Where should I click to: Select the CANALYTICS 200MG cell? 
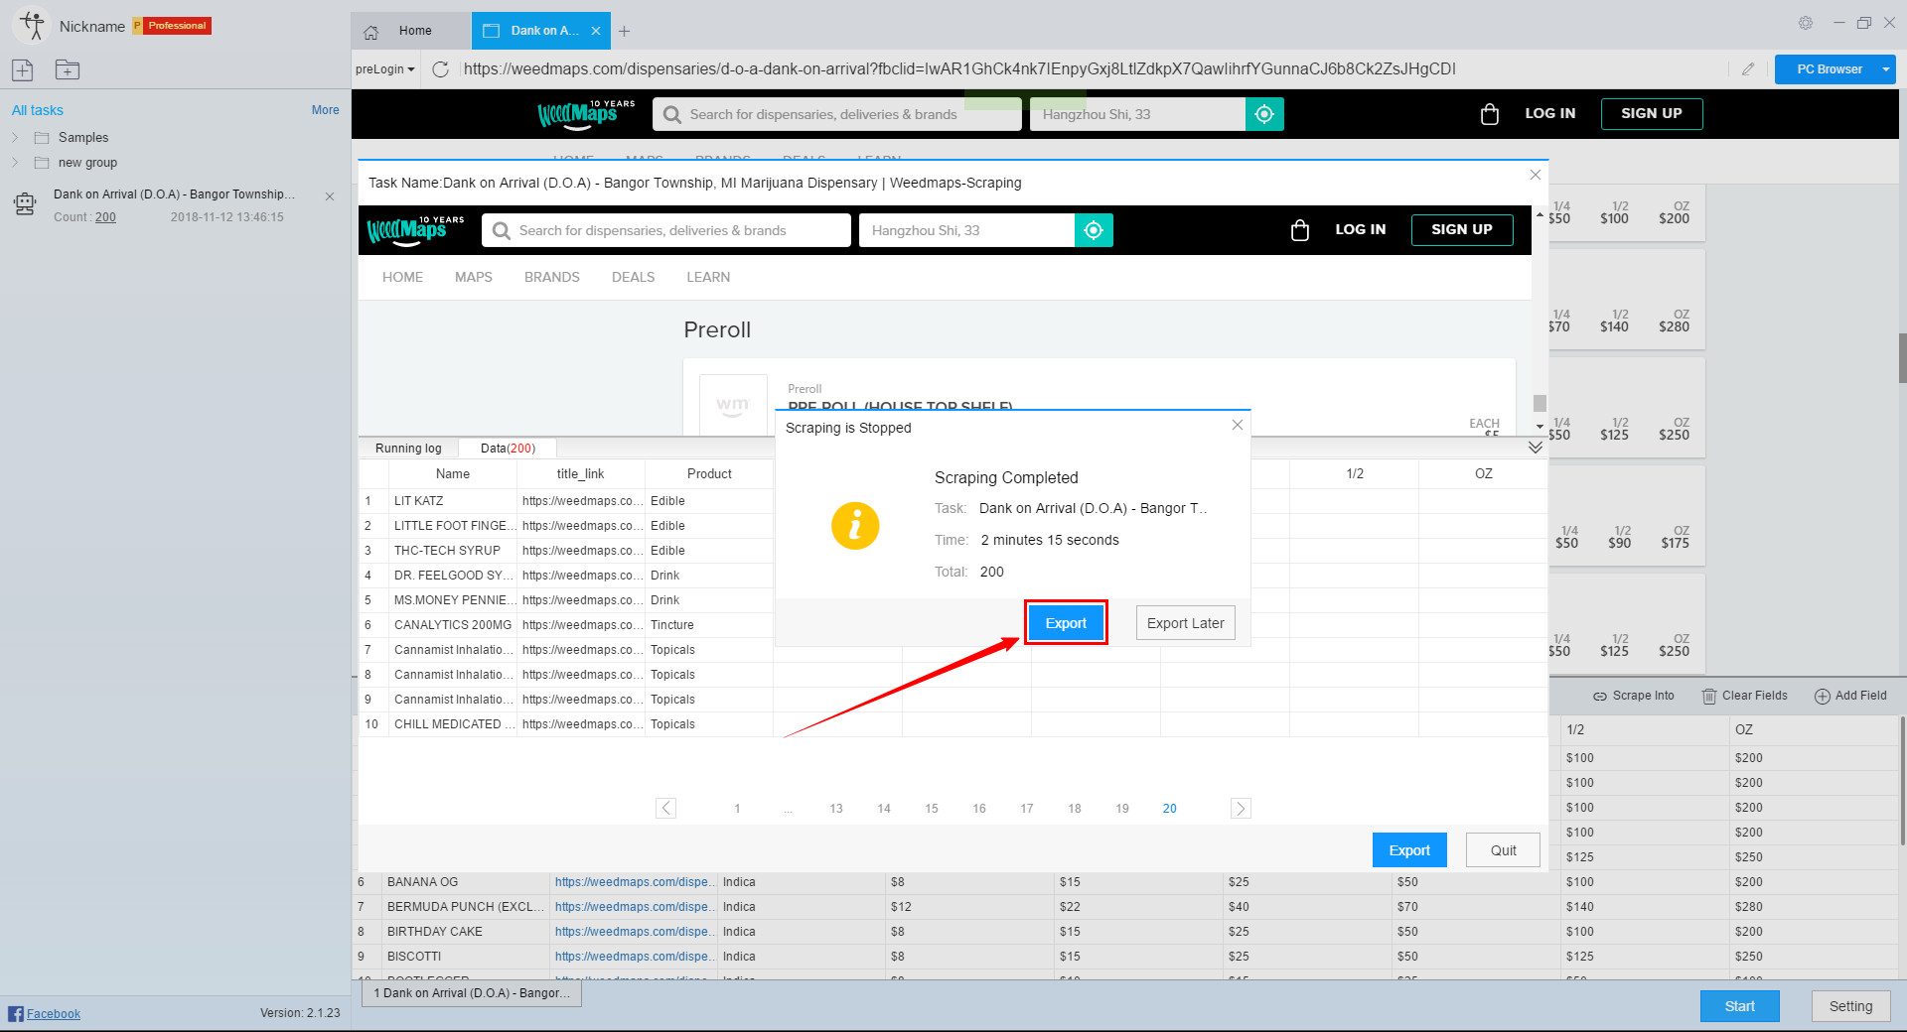(453, 625)
